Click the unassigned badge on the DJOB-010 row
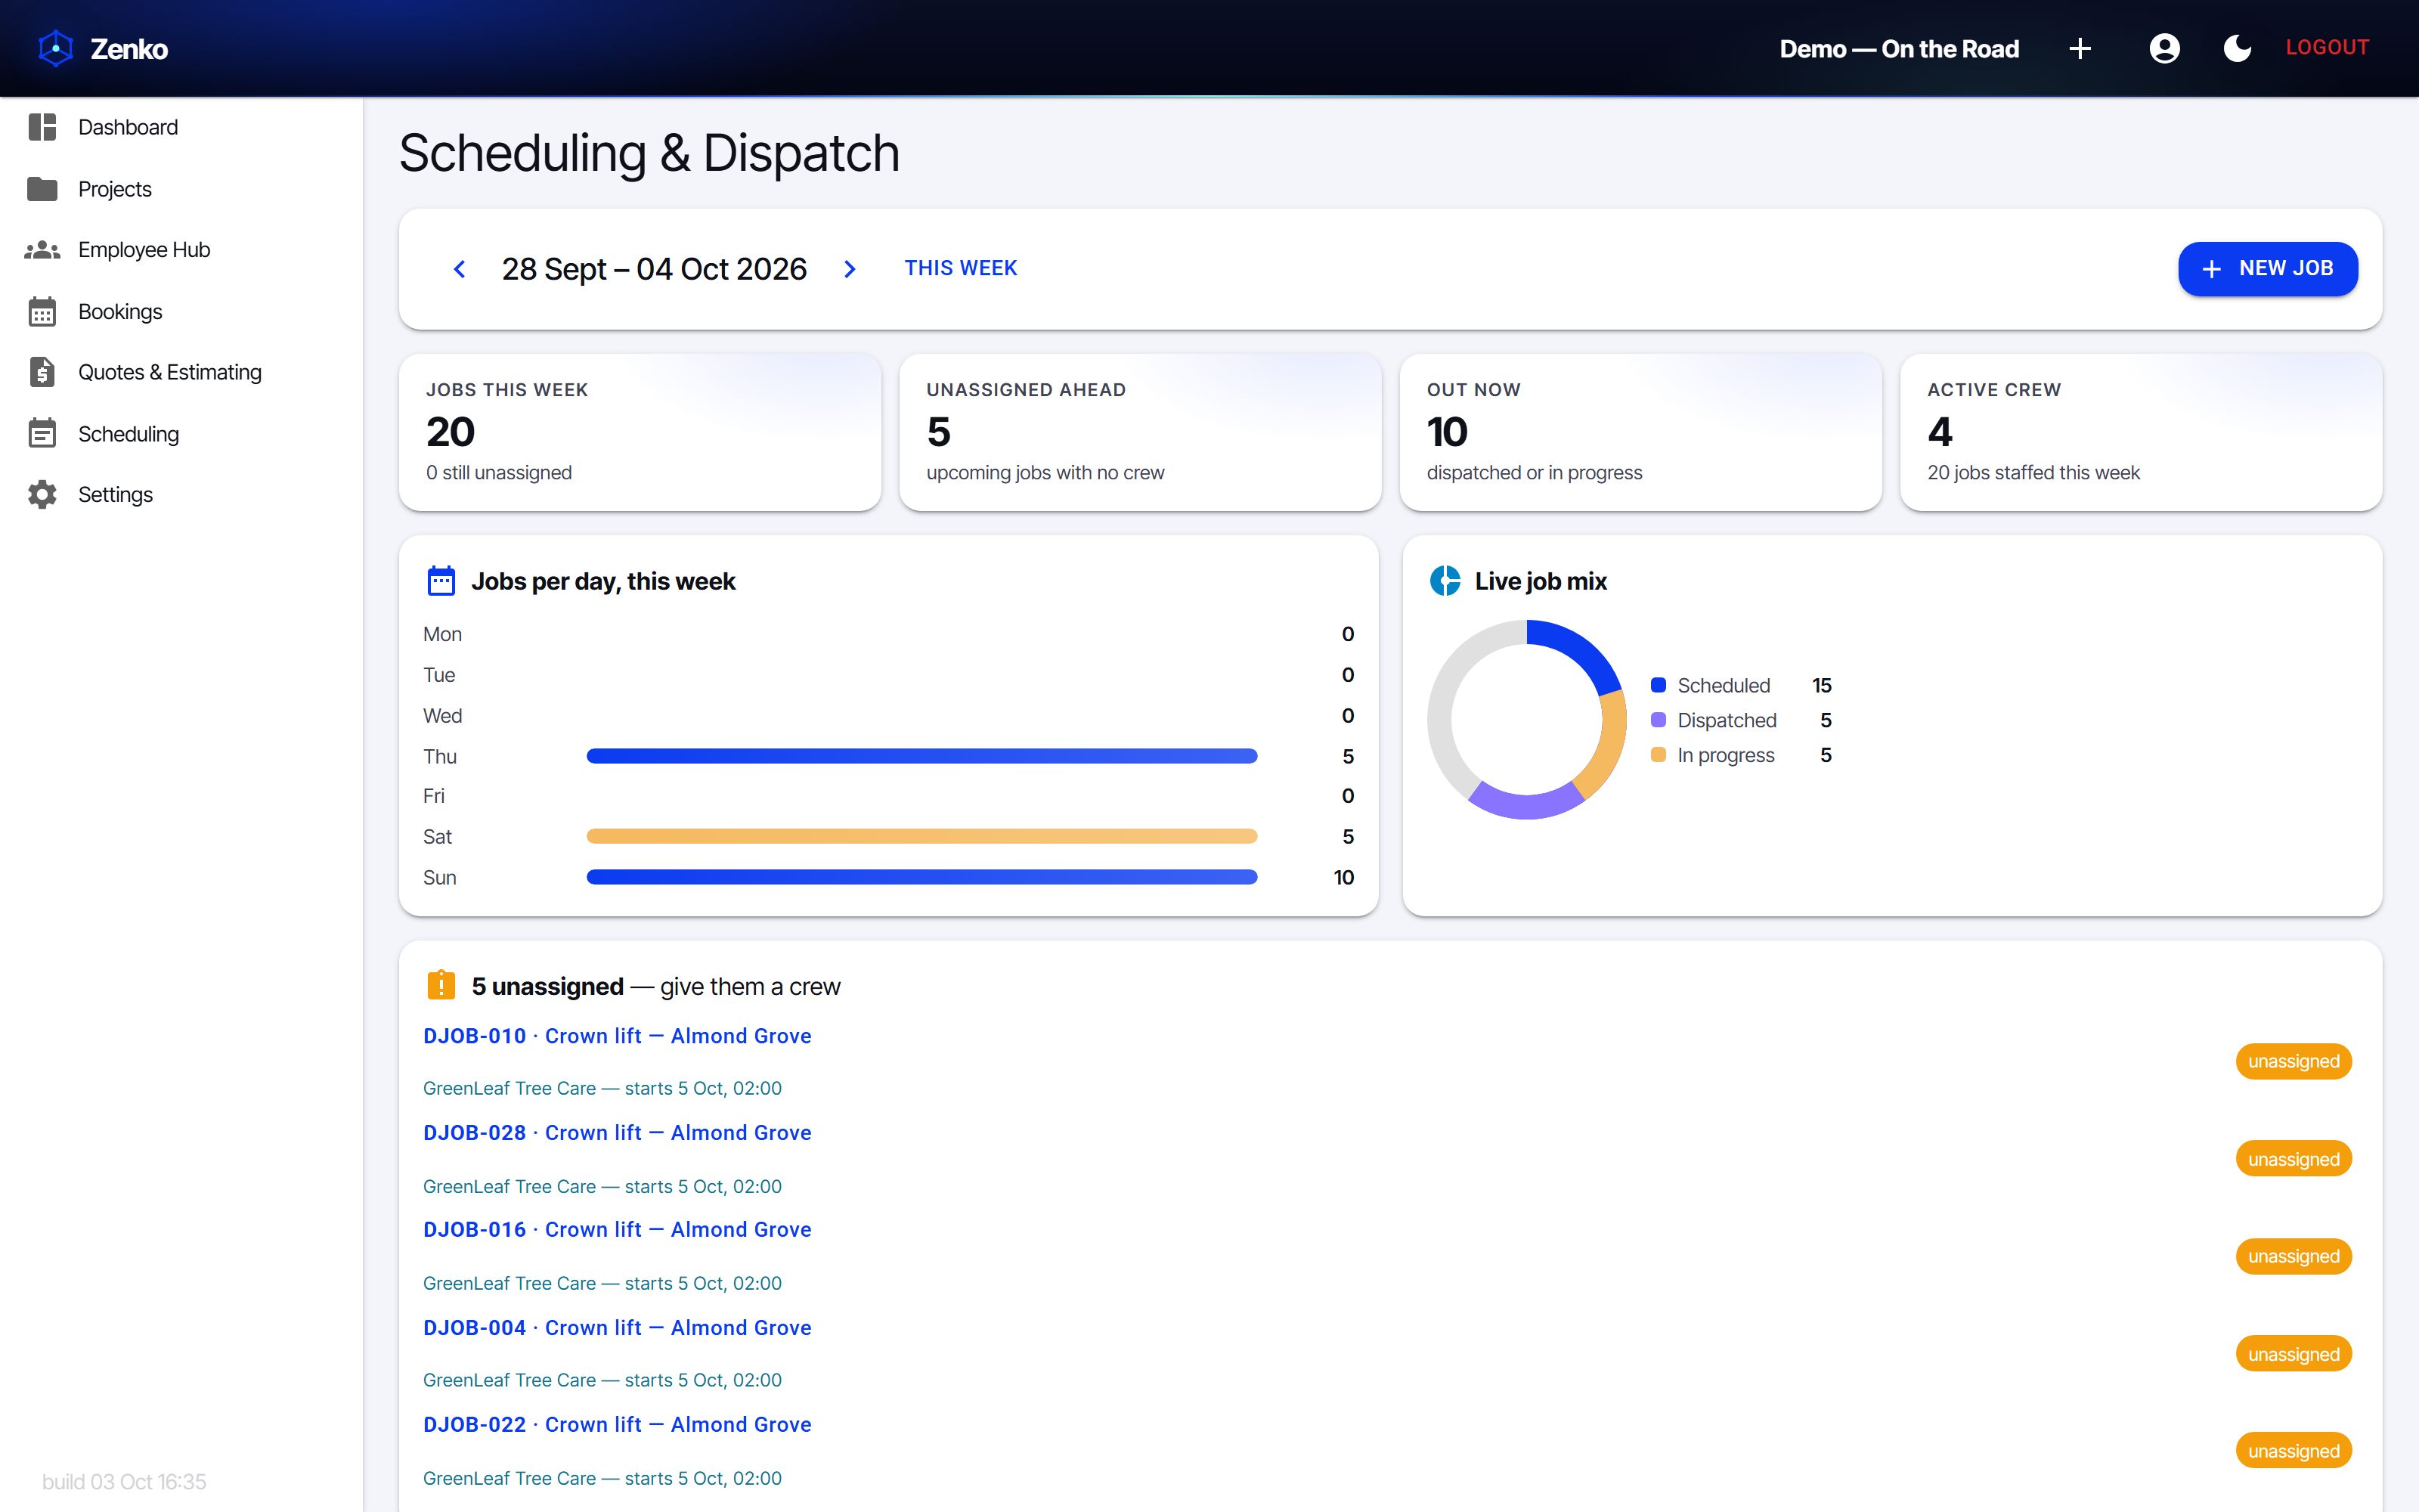Viewport: 2419px width, 1512px height. click(2293, 1061)
